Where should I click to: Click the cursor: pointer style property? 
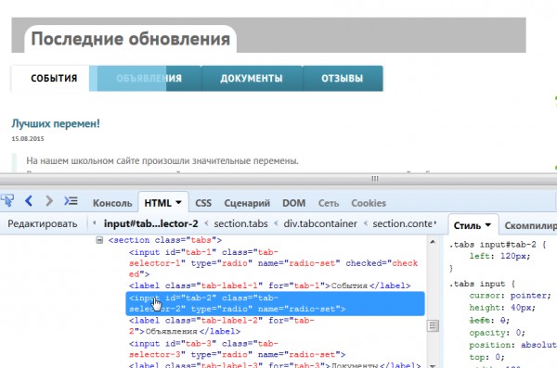click(x=510, y=296)
